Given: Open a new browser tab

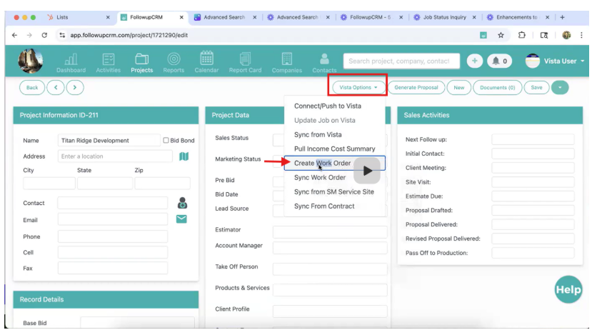Looking at the screenshot, I should (x=562, y=17).
